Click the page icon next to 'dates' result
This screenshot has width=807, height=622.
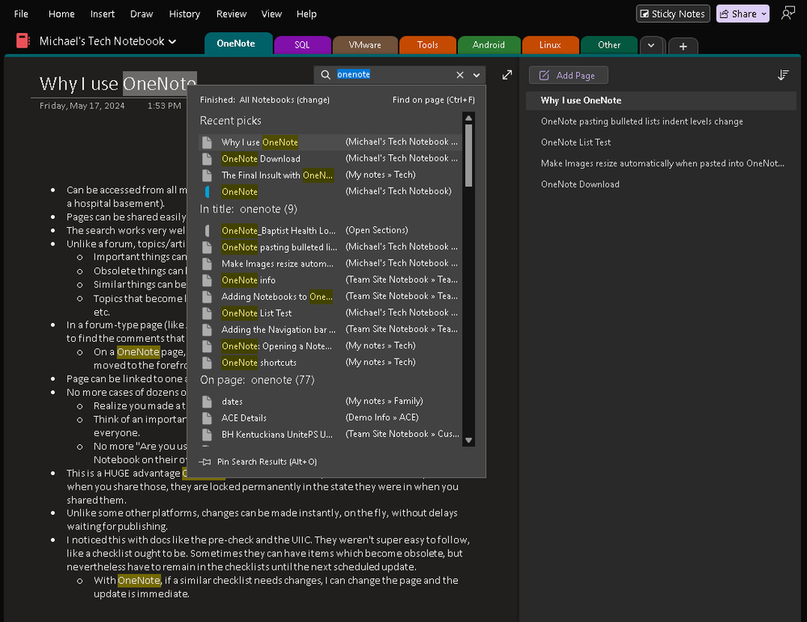[x=207, y=401]
